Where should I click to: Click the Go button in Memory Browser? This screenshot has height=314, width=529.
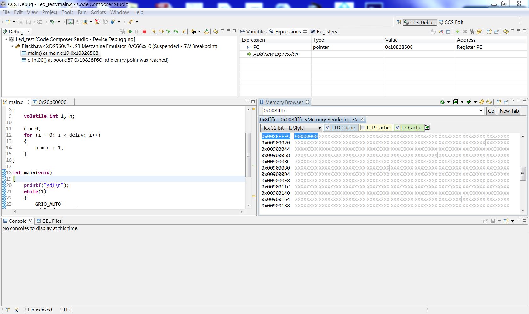click(x=491, y=111)
